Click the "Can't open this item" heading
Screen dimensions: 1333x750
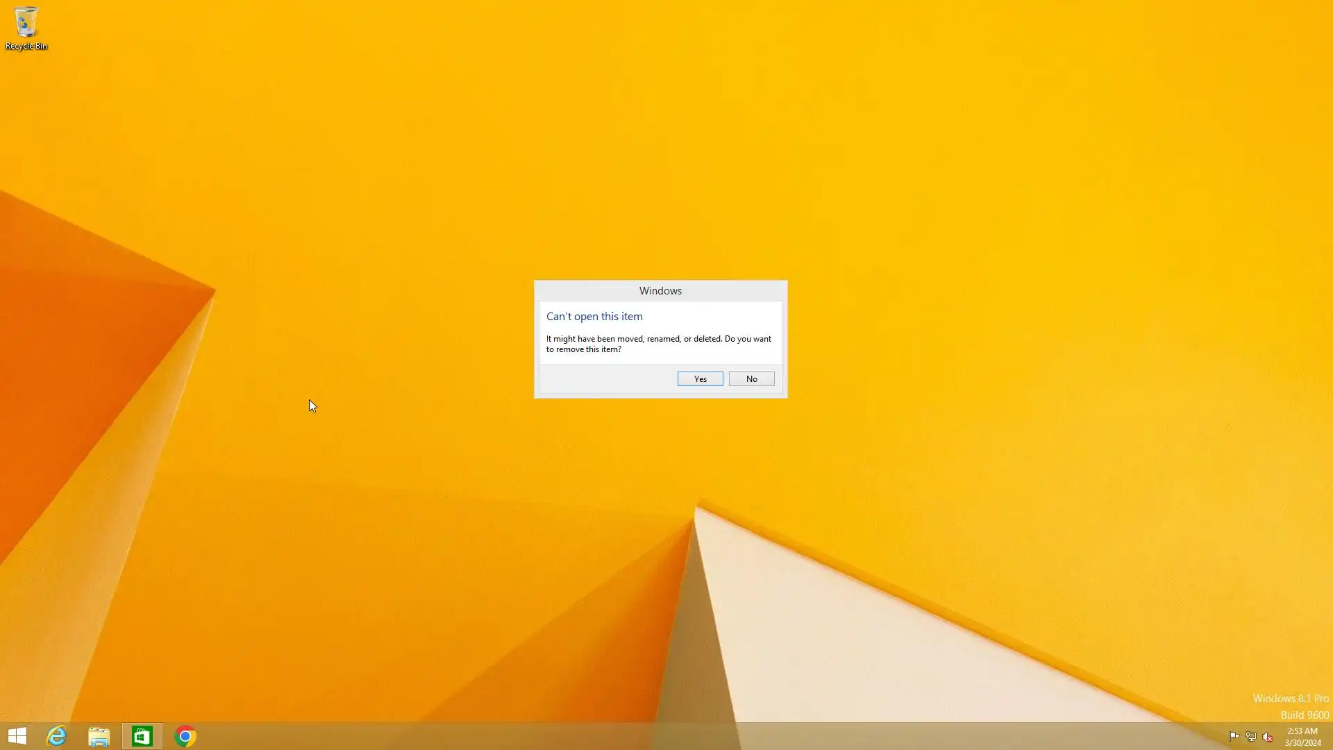(x=594, y=317)
